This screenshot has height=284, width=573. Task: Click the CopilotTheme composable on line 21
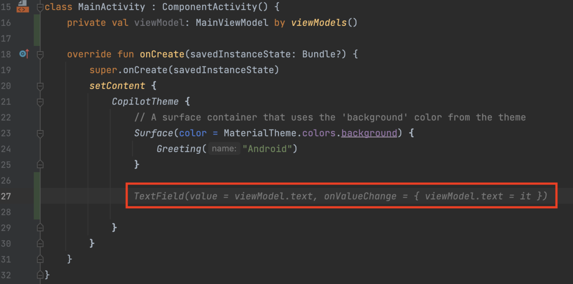145,102
